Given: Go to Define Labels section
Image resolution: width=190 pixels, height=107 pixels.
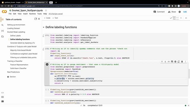Looking at the screenshot, I should [x=15, y=36].
